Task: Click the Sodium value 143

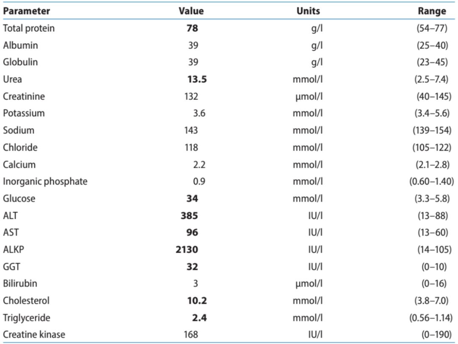Action: [191, 130]
